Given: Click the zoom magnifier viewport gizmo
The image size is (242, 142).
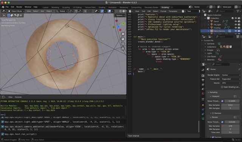Looking at the screenshot, I should (123, 34).
